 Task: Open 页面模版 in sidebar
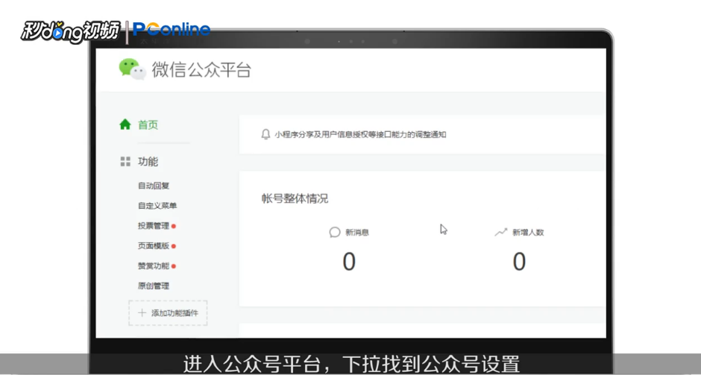[x=154, y=246]
